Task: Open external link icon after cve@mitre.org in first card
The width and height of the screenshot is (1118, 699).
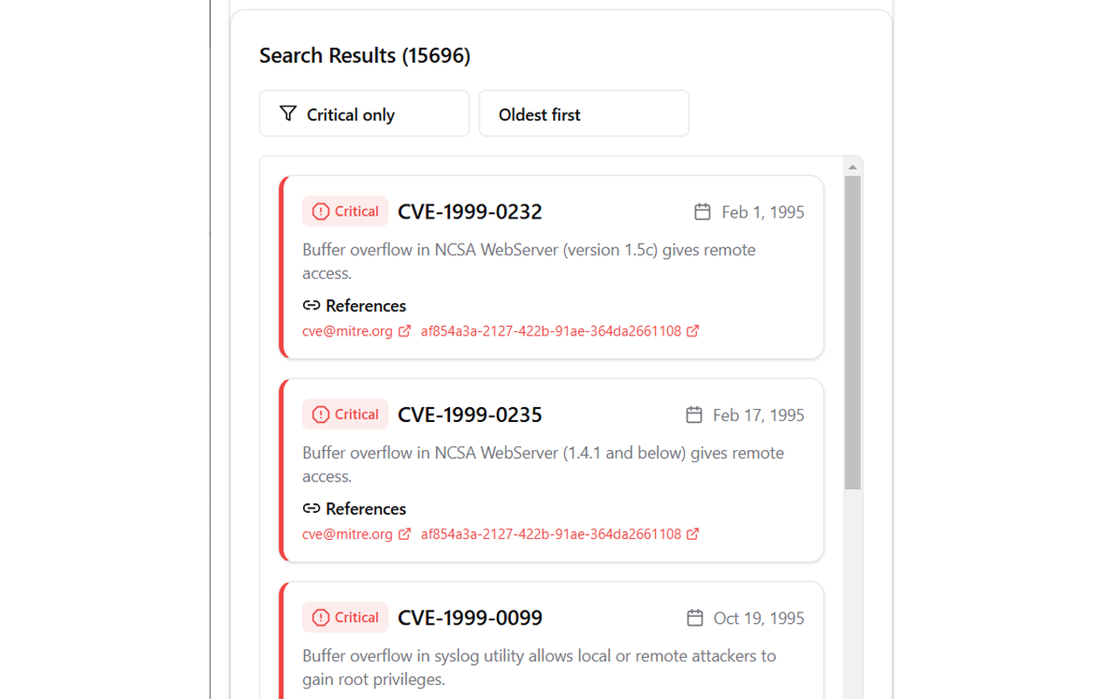Action: pyautogui.click(x=404, y=331)
